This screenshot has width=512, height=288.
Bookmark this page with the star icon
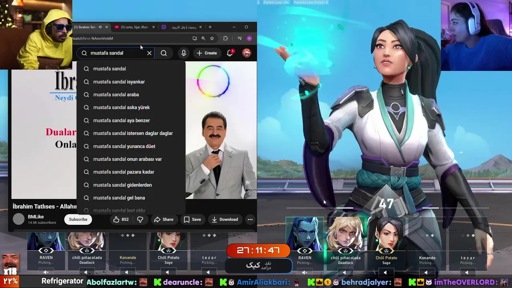pos(212,38)
